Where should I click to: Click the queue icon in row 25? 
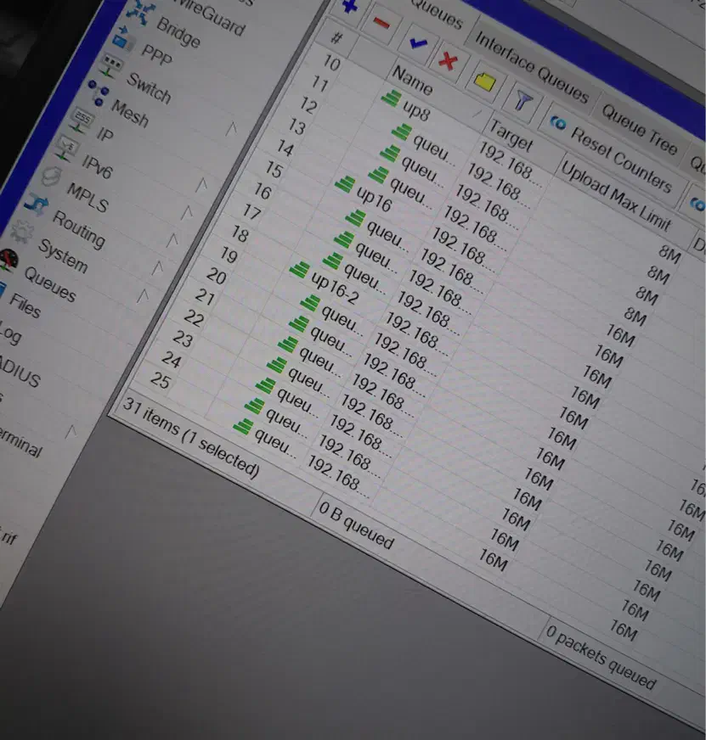tap(243, 427)
